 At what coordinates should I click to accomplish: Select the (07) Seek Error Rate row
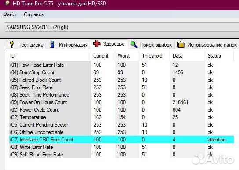click(x=121, y=87)
